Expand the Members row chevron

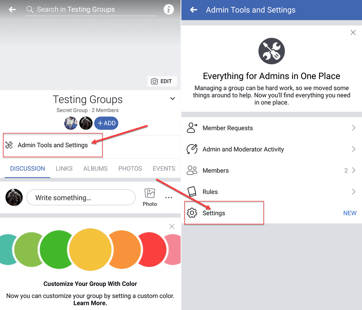click(353, 170)
